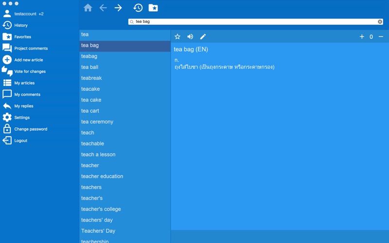
Task: Click the My comments bubble icon
Action: [x=7, y=94]
